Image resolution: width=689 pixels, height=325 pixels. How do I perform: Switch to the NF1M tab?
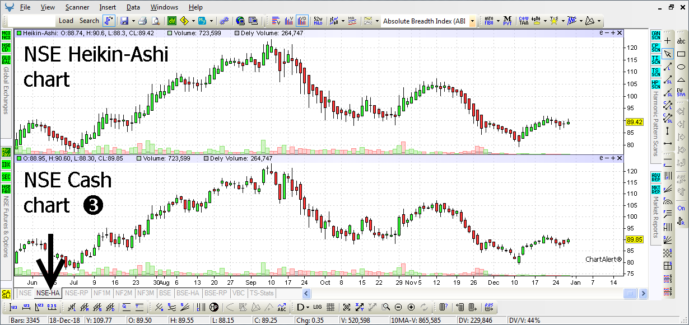[x=102, y=293]
